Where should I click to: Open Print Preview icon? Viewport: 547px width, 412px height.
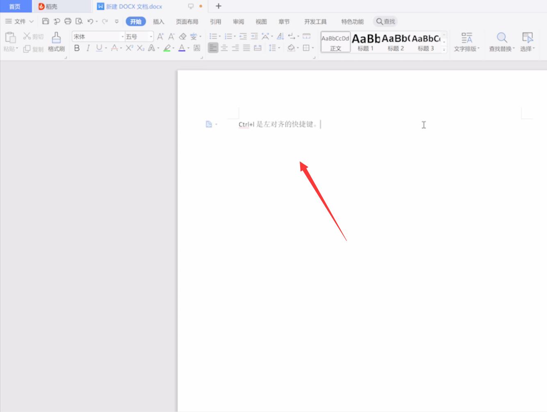79,21
